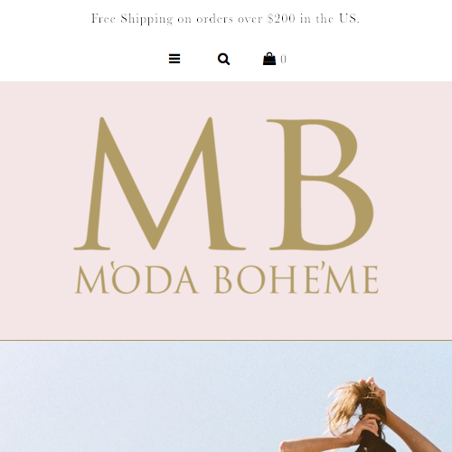This screenshot has height=452, width=452.
Task: Open the hamburger navigation menu
Action: pos(174,59)
